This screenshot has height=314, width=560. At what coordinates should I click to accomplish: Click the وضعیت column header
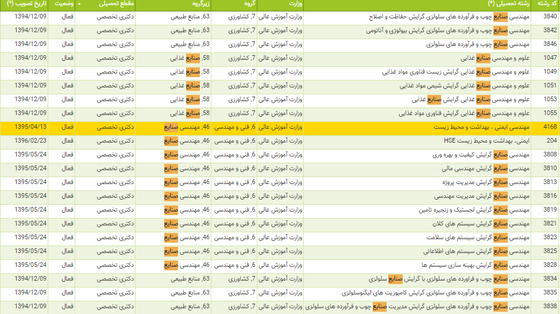coord(63,4)
